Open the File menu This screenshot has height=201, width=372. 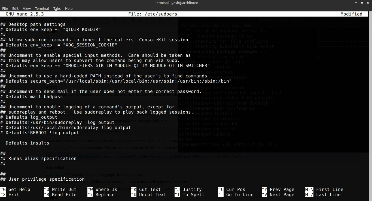pos(5,8)
